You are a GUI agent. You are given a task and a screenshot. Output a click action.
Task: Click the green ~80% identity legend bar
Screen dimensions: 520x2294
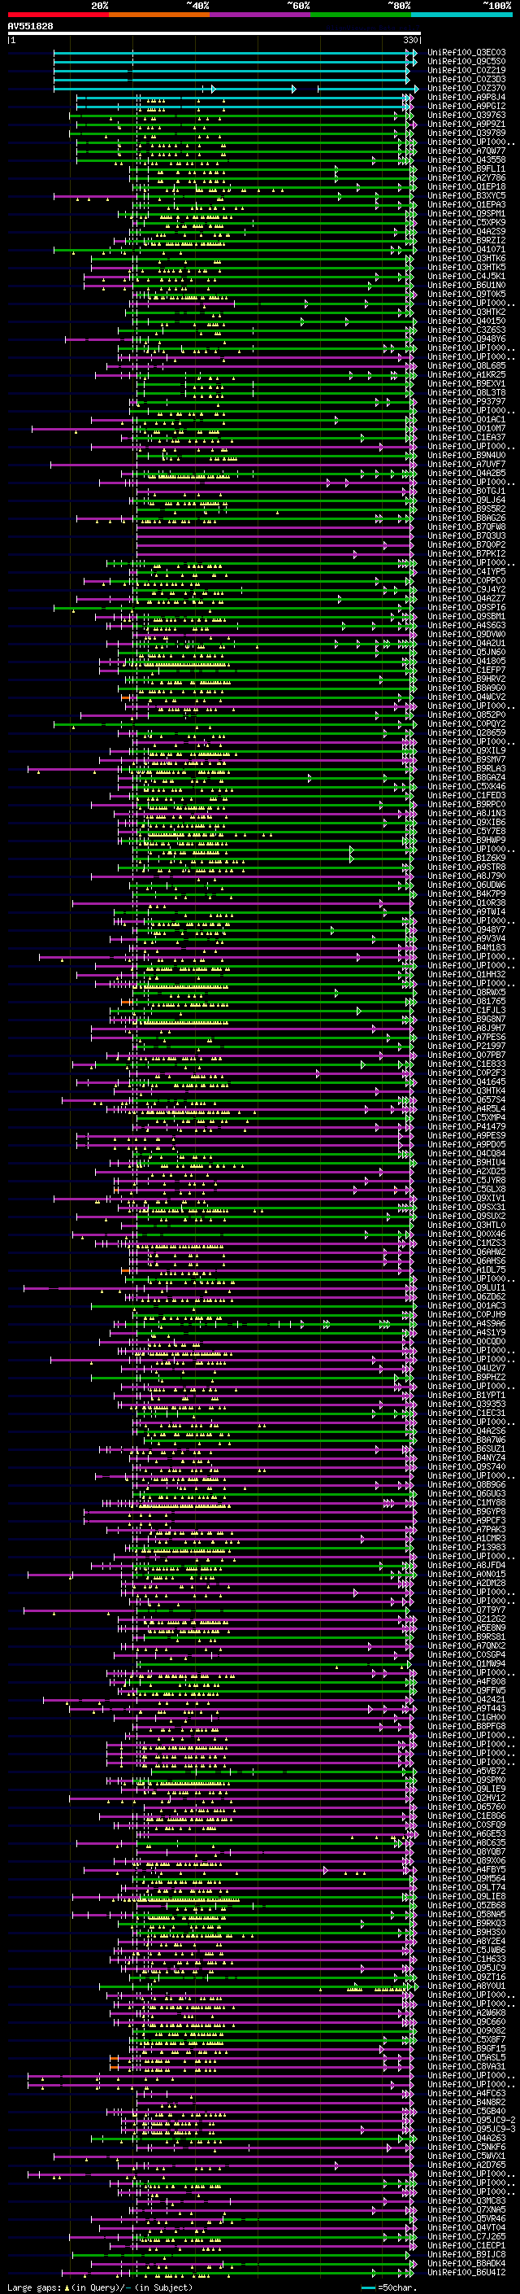361,15
